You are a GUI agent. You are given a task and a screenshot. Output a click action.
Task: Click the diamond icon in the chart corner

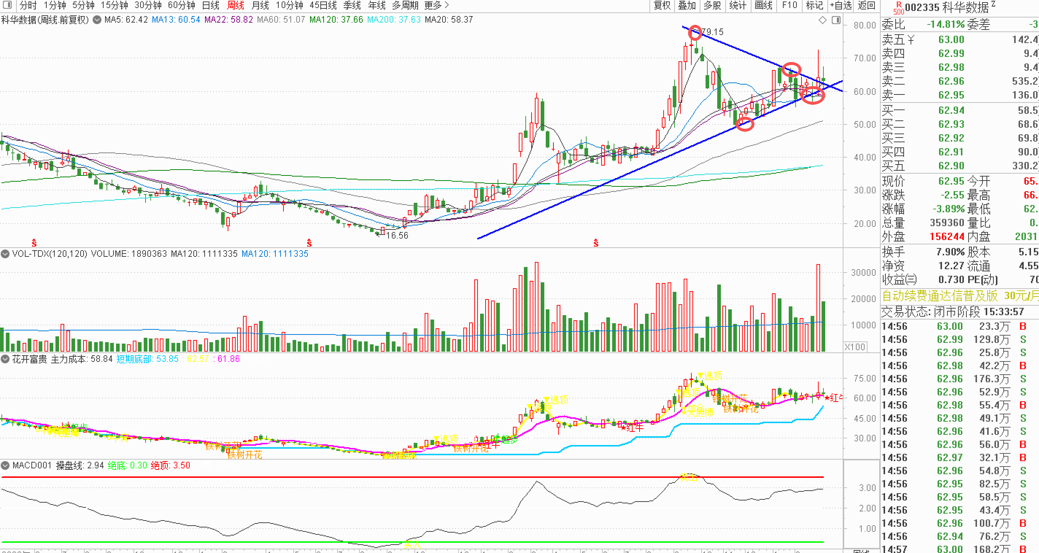coord(822,20)
